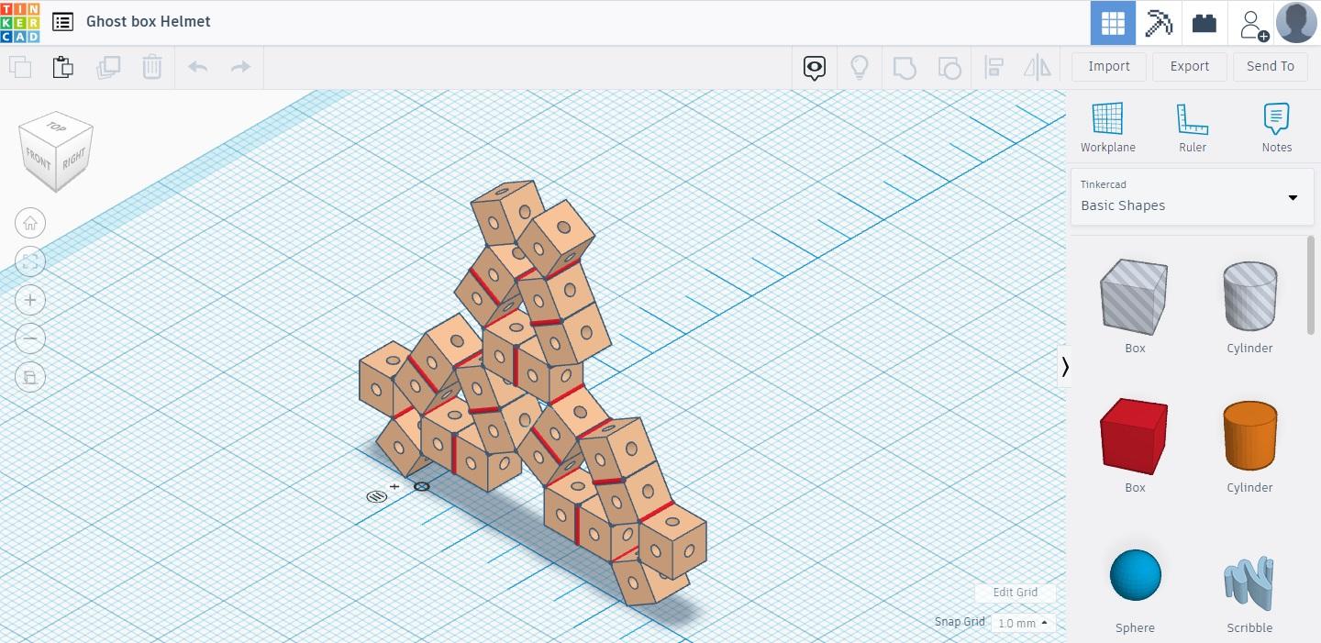1321x643 pixels.
Task: Click the Paste icon in toolbar
Action: pos(62,67)
